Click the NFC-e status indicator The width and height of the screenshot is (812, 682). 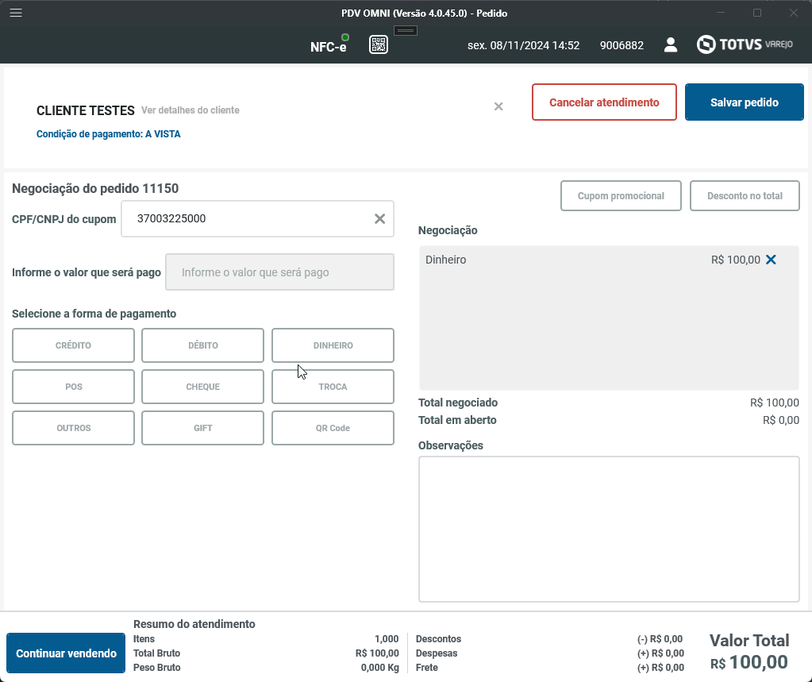329,44
